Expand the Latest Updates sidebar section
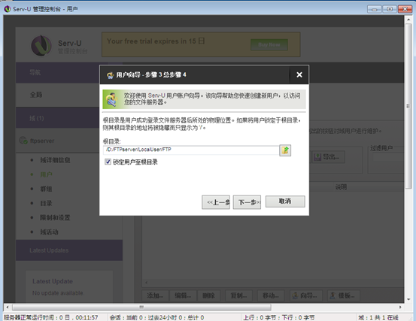Viewport: 416px width, 321px height. pyautogui.click(x=69, y=250)
